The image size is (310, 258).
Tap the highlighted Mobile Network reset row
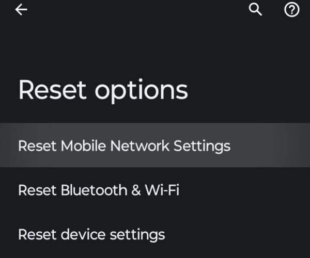pos(124,146)
